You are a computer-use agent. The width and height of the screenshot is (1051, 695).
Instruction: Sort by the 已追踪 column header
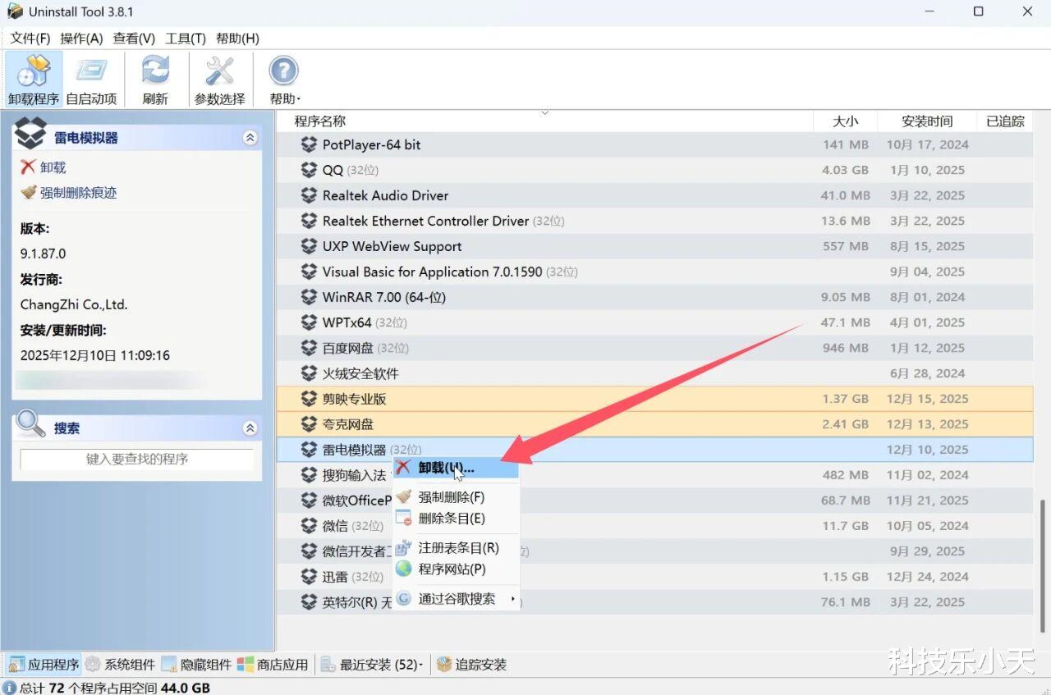(1005, 121)
